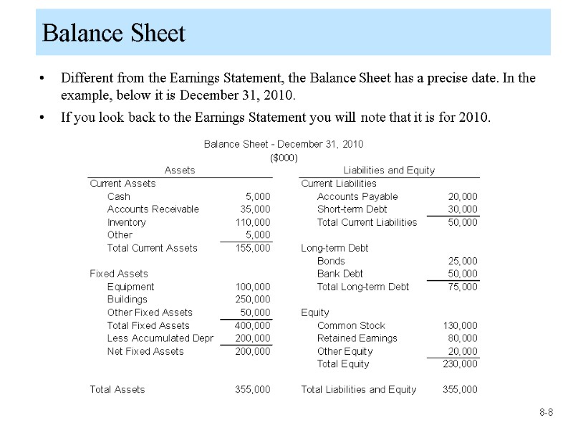Click the Cash row label

click(119, 196)
